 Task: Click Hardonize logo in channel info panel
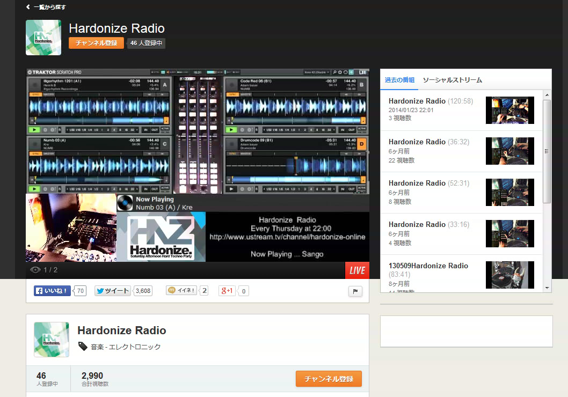pyautogui.click(x=52, y=340)
